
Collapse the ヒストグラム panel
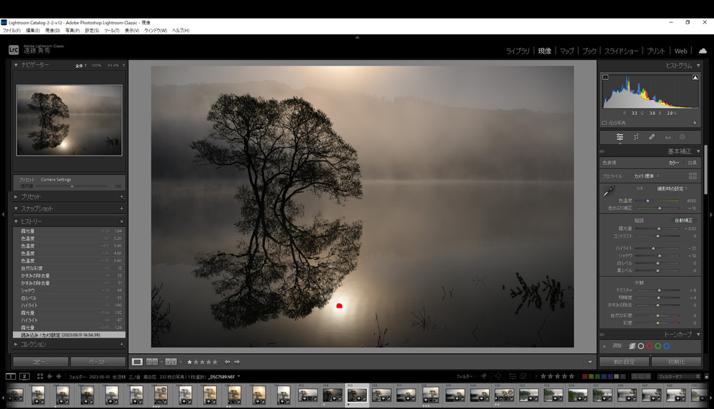point(698,66)
